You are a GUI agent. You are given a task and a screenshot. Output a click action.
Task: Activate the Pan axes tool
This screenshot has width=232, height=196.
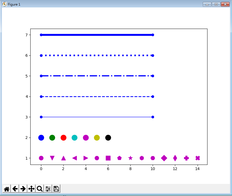[x=31, y=189]
